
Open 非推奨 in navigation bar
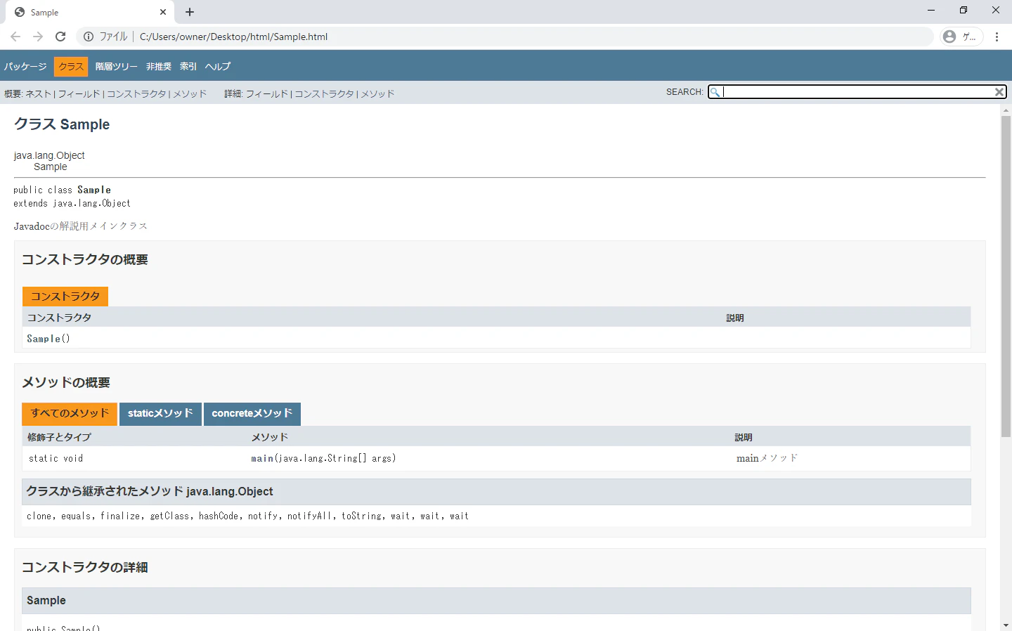point(159,67)
